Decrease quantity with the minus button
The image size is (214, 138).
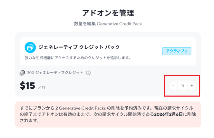(174, 86)
